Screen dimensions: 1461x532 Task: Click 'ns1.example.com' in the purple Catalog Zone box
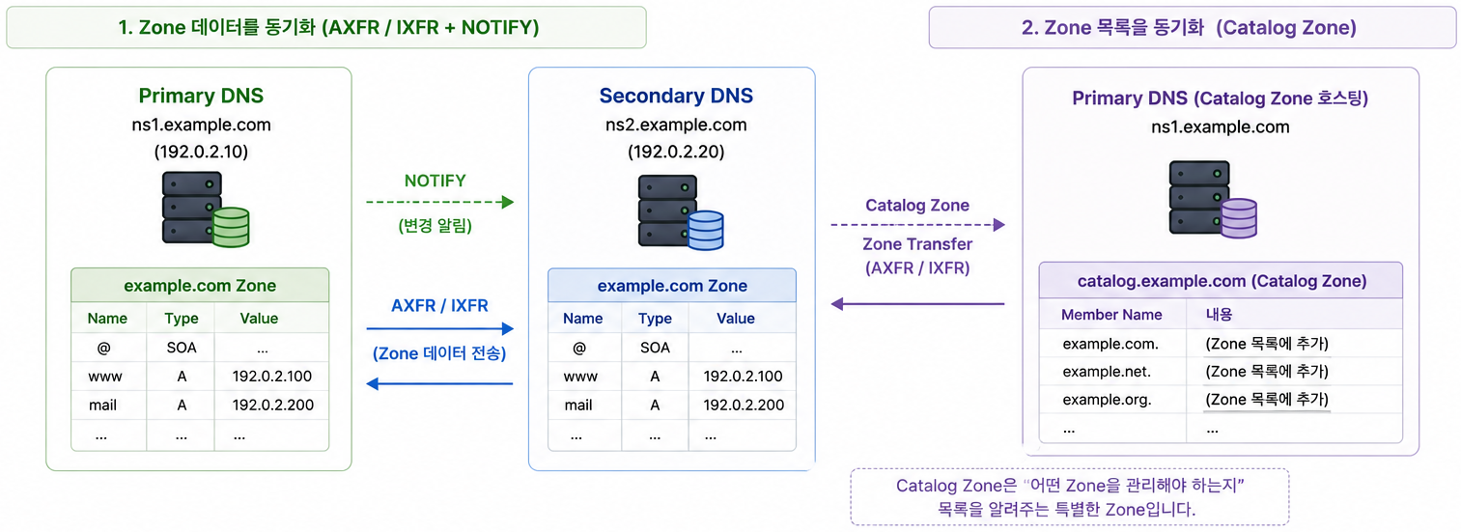(1220, 126)
